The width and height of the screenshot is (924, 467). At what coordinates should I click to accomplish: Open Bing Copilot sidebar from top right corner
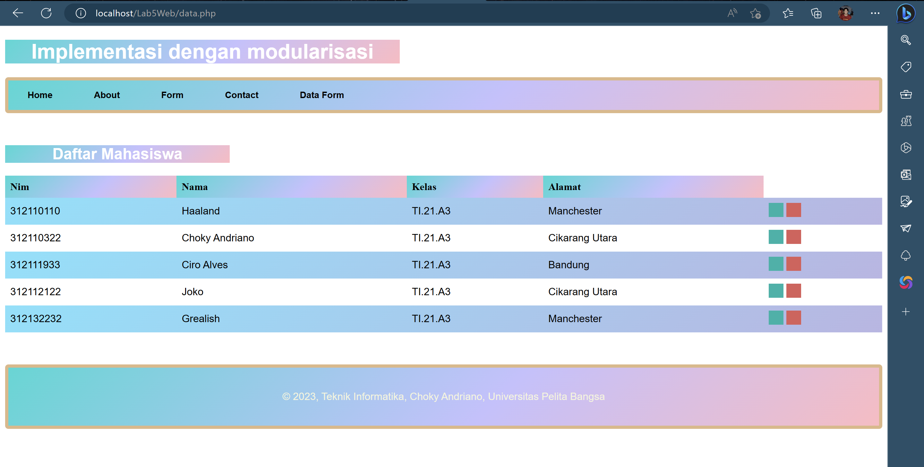click(905, 13)
